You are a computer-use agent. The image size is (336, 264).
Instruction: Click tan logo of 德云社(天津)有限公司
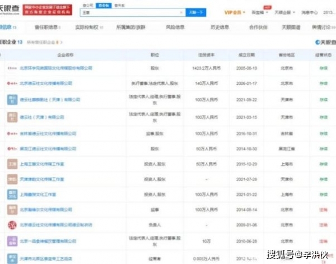pos(12,117)
